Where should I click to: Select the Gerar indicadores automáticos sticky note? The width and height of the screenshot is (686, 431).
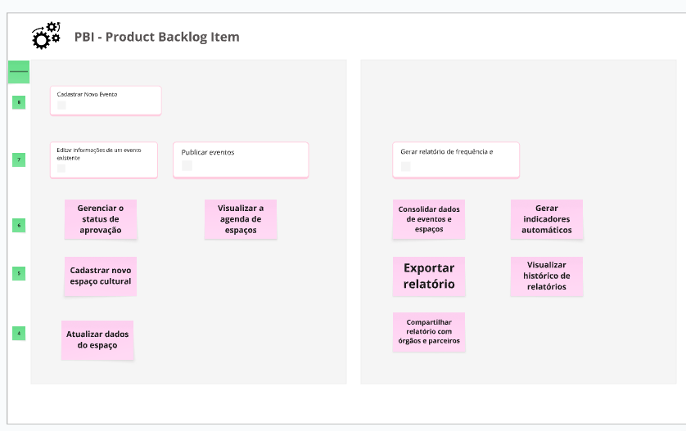click(x=547, y=219)
